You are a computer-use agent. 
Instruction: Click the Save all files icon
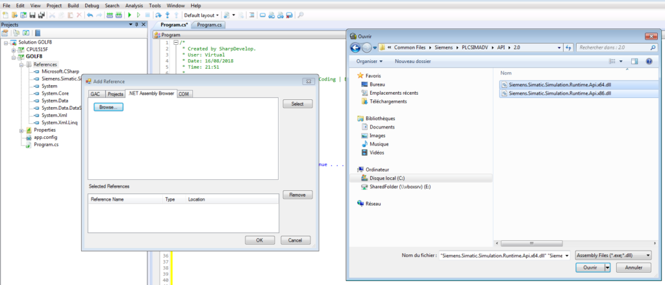[41, 16]
